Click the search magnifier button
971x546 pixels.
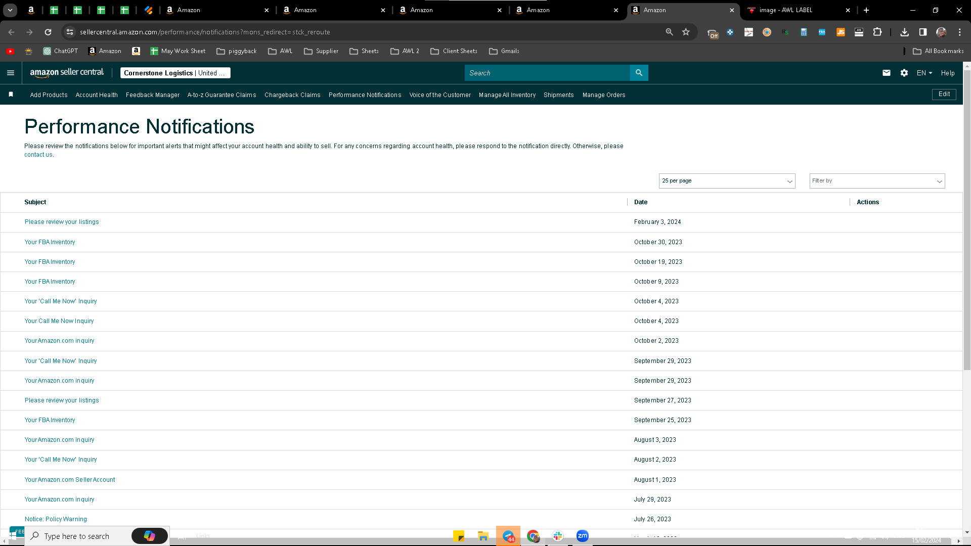639,73
